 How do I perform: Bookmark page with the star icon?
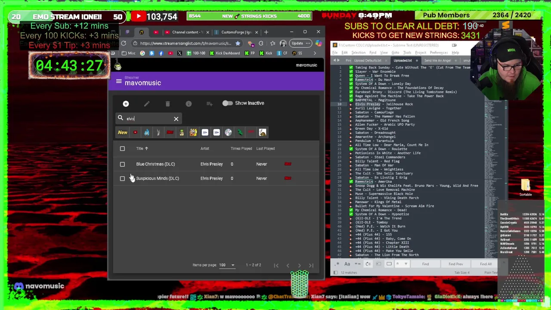pos(238,43)
